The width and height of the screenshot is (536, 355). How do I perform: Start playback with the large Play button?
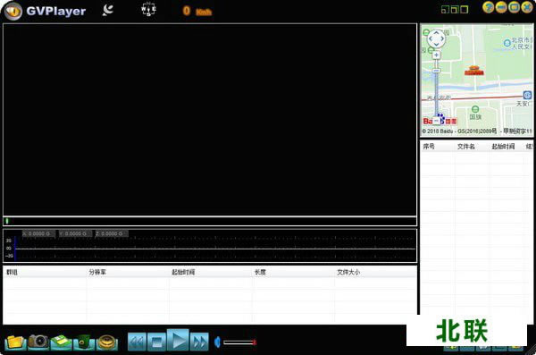click(178, 340)
